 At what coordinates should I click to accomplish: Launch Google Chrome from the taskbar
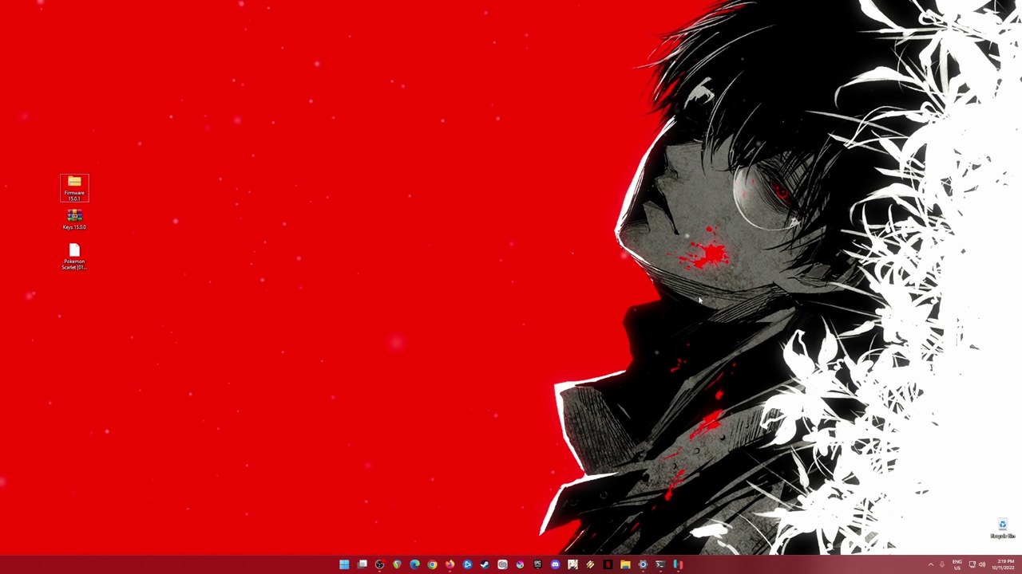click(x=432, y=564)
